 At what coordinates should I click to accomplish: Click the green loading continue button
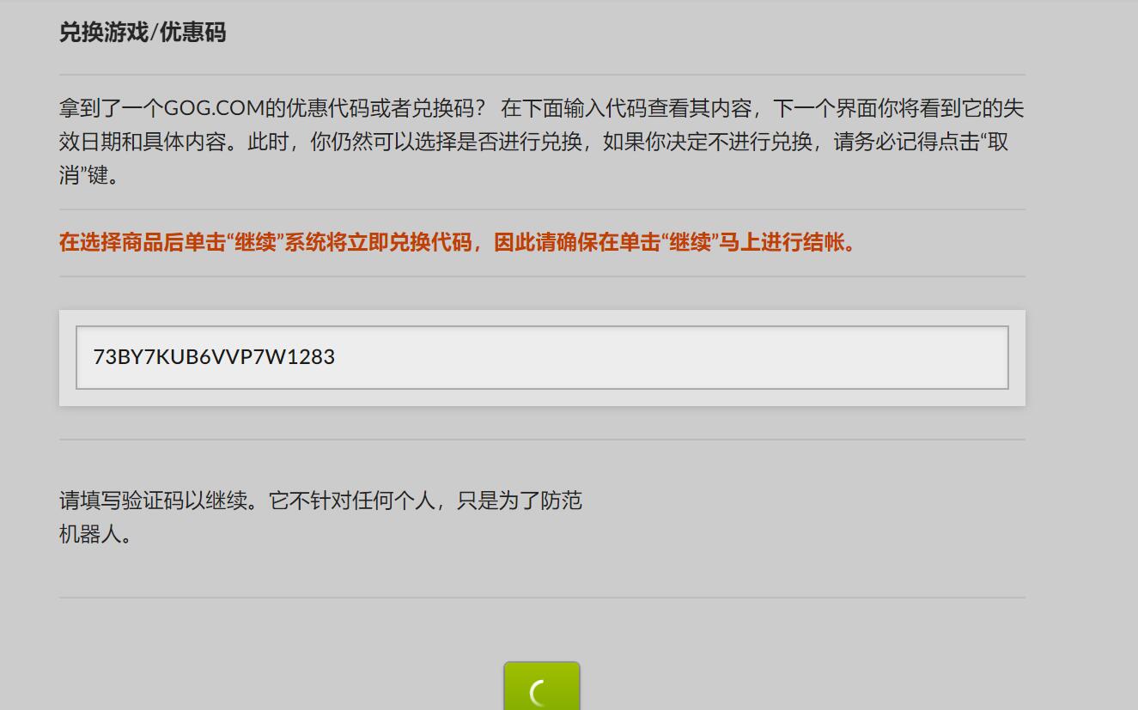tap(541, 686)
